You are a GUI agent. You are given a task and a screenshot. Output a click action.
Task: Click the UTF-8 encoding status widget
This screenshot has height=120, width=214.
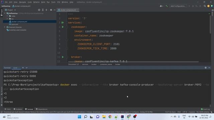pos(185,112)
